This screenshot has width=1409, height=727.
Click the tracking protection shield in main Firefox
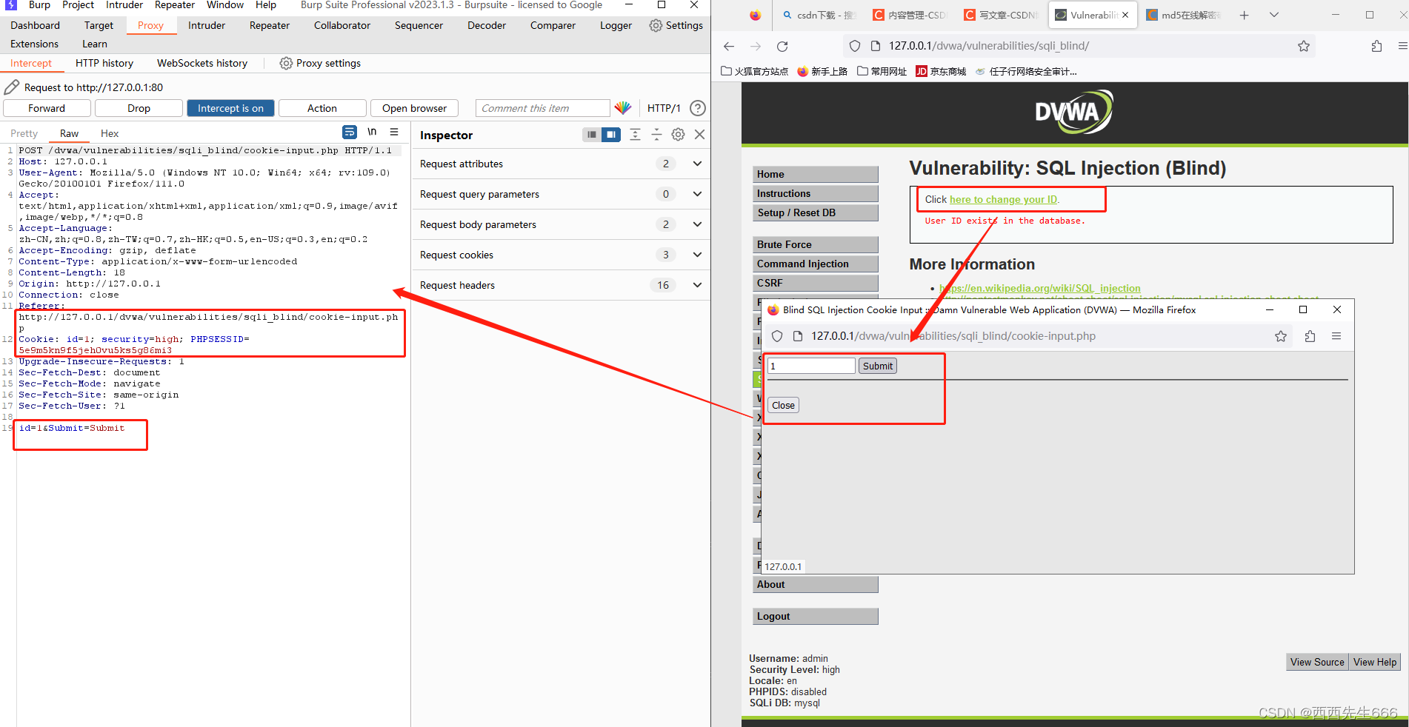855,46
